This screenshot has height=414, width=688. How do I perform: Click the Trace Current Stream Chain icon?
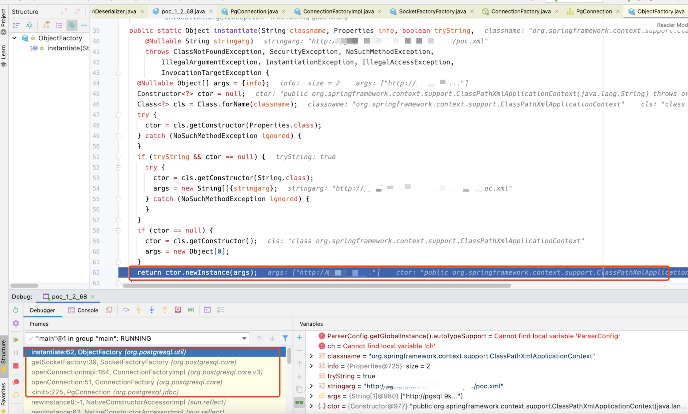coord(220,310)
